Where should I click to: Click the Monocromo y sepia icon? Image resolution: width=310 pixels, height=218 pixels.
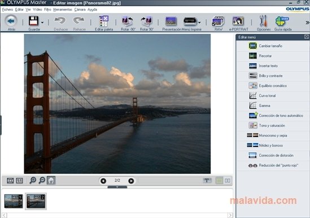tap(252, 135)
